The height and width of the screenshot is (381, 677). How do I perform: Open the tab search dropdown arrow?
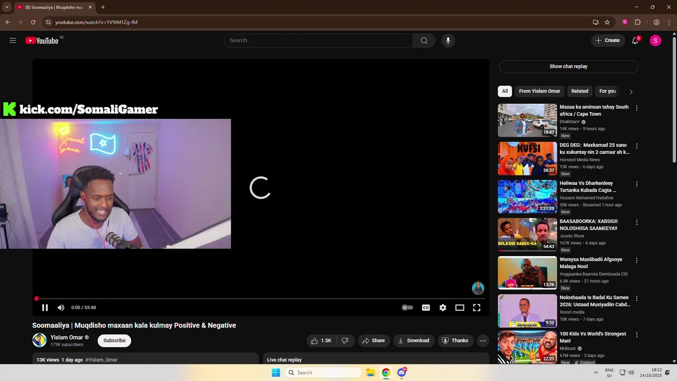pos(7,7)
